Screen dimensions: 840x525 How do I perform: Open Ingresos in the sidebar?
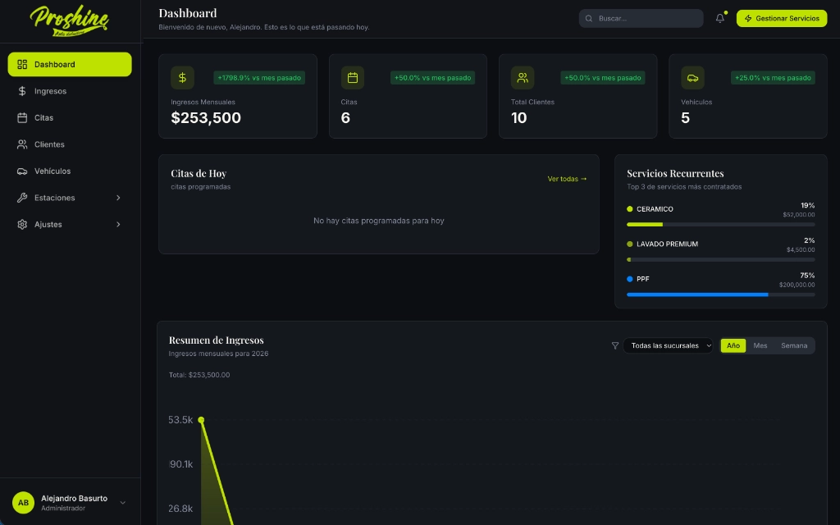coord(50,91)
